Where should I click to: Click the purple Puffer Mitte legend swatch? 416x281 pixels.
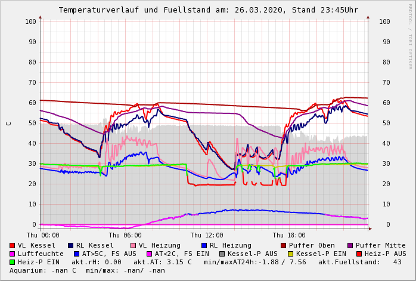tap(350, 246)
